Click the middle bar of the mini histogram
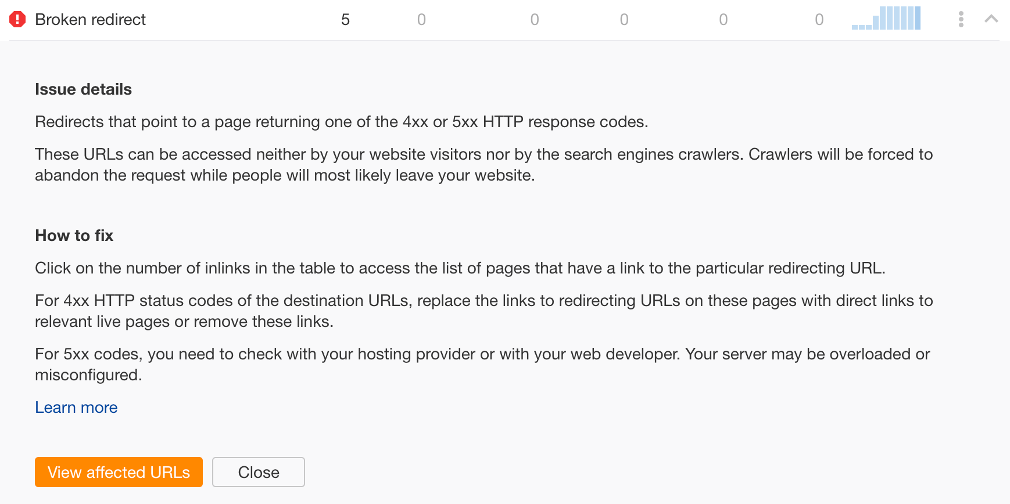The image size is (1010, 504). [886, 18]
